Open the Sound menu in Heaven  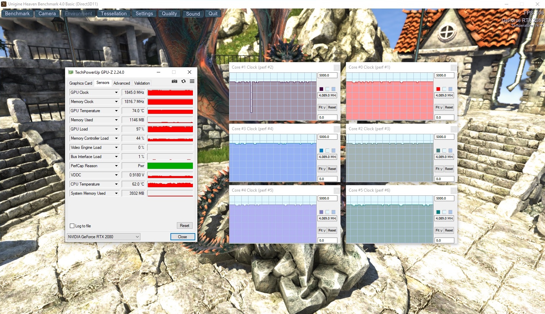pyautogui.click(x=193, y=14)
